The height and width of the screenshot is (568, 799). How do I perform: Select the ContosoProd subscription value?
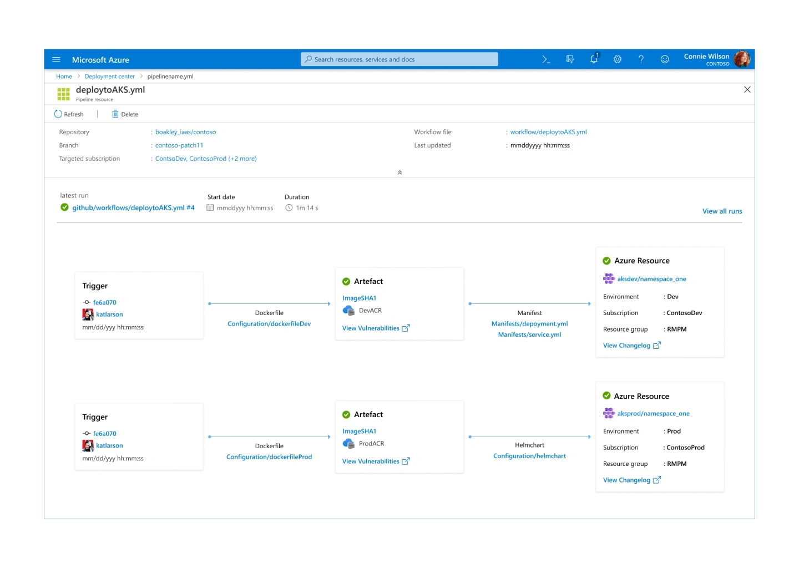pos(685,448)
